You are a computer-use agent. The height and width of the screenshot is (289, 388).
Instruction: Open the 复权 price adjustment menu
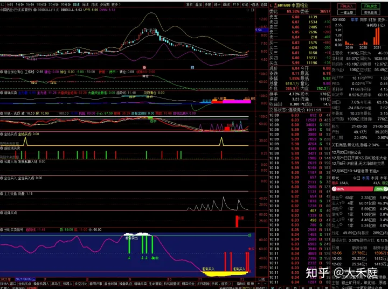click(189, 4)
